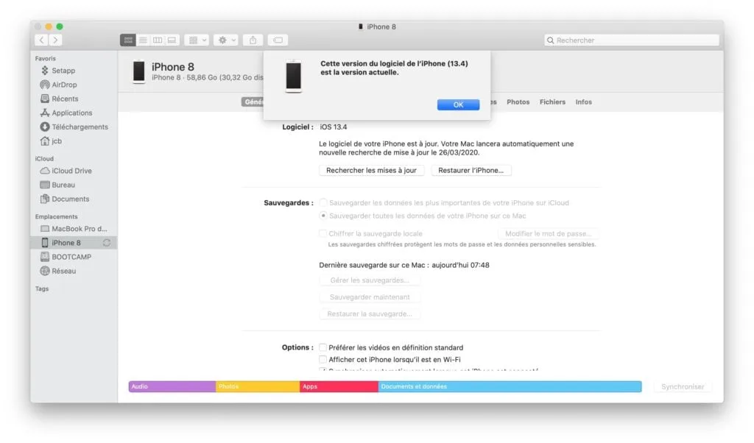Open the action gear dropdown menu

225,40
